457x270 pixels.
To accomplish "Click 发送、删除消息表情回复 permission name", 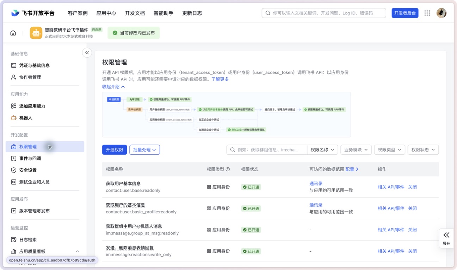I will click(130, 248).
